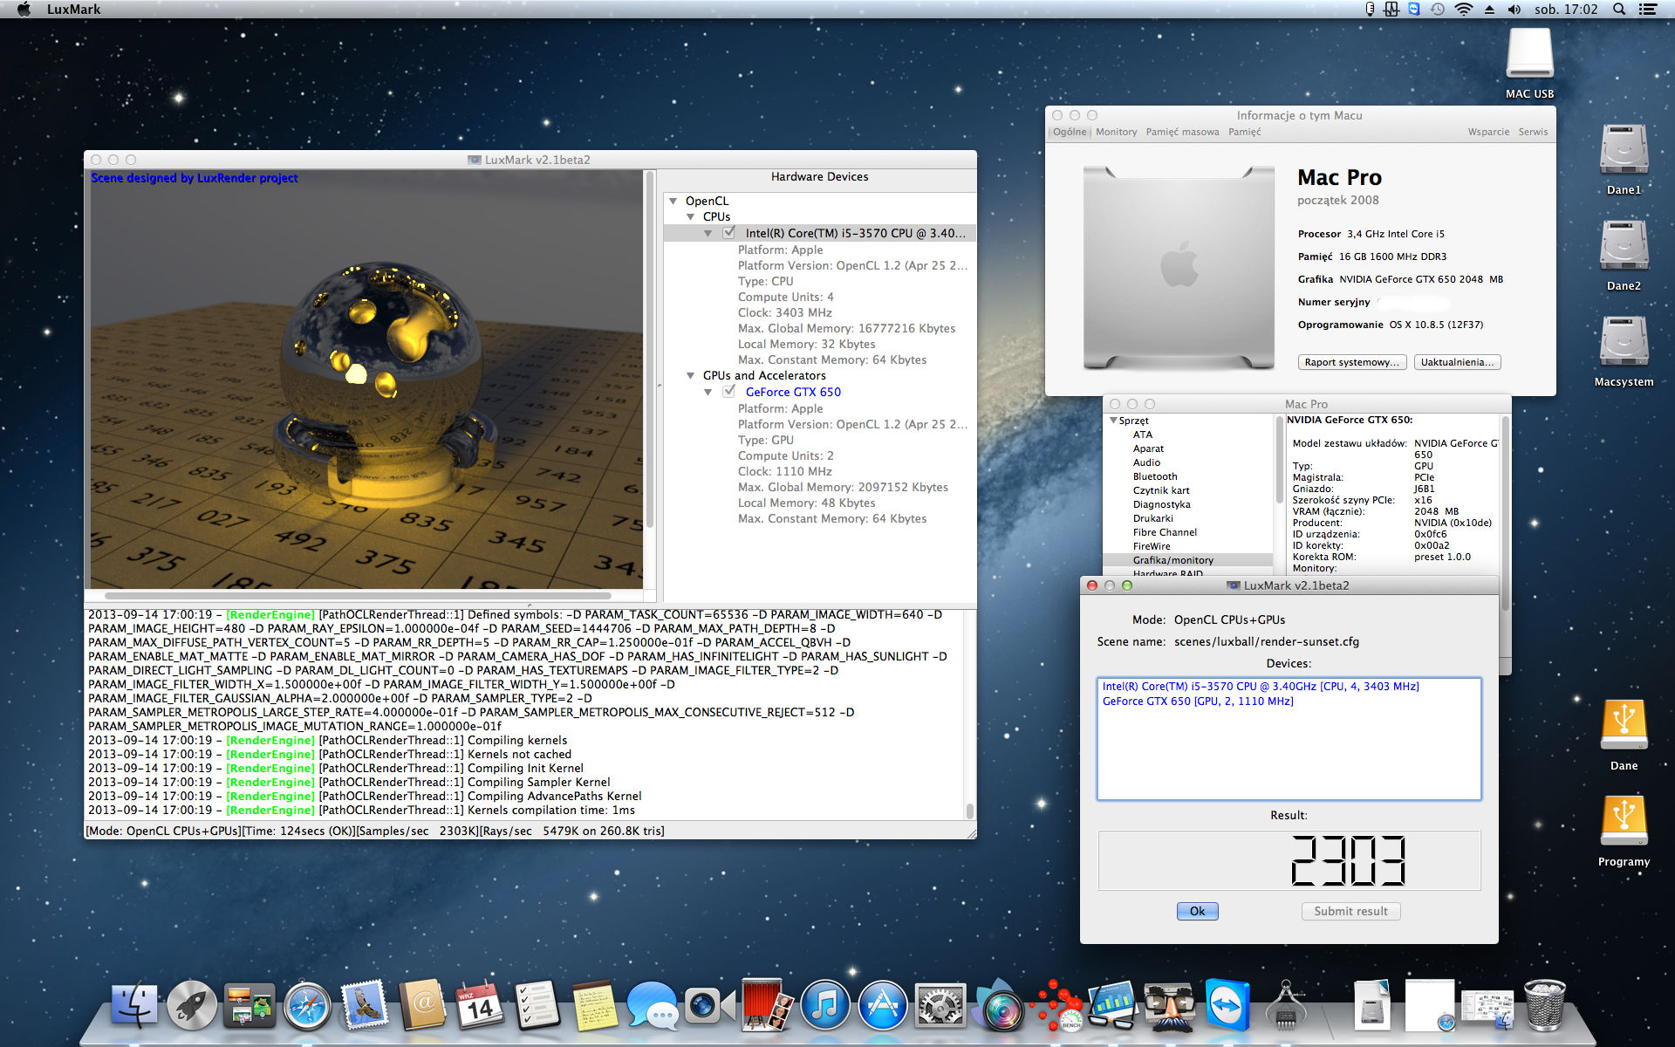Viewport: 1675px width, 1047px height.
Task: Open iTunes from the dock
Action: [x=824, y=1005]
